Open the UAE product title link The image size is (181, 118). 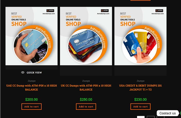click(x=32, y=88)
